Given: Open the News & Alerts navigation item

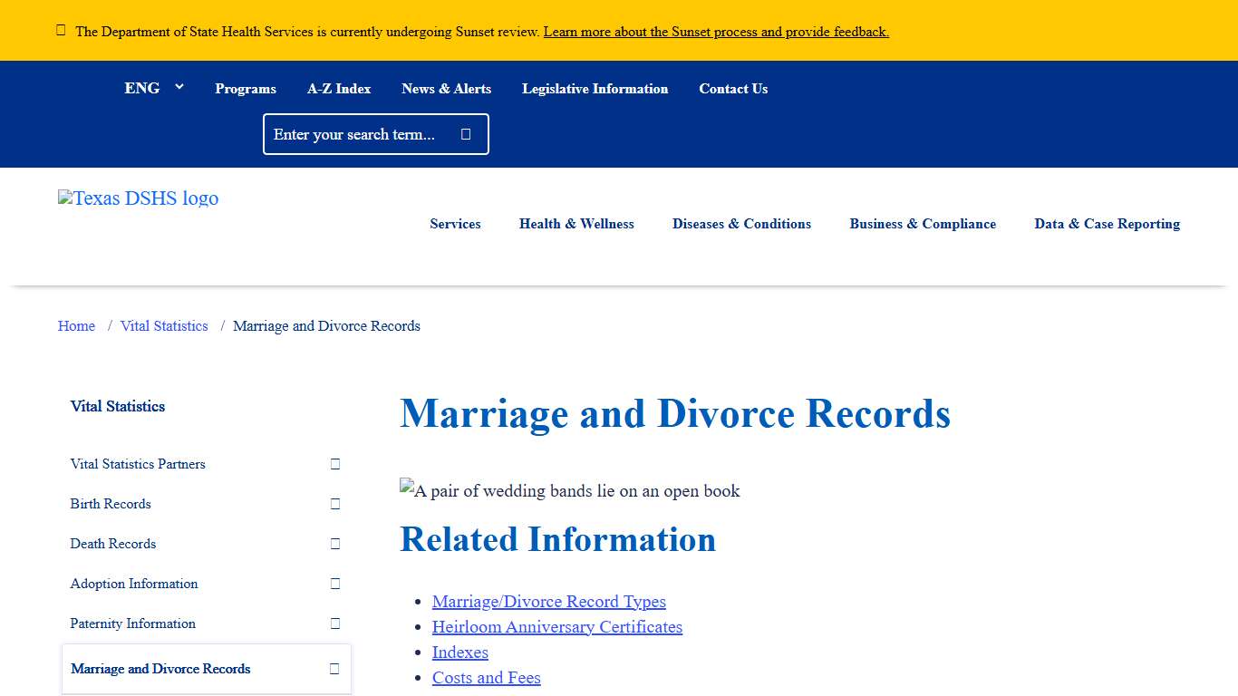Looking at the screenshot, I should click(446, 88).
